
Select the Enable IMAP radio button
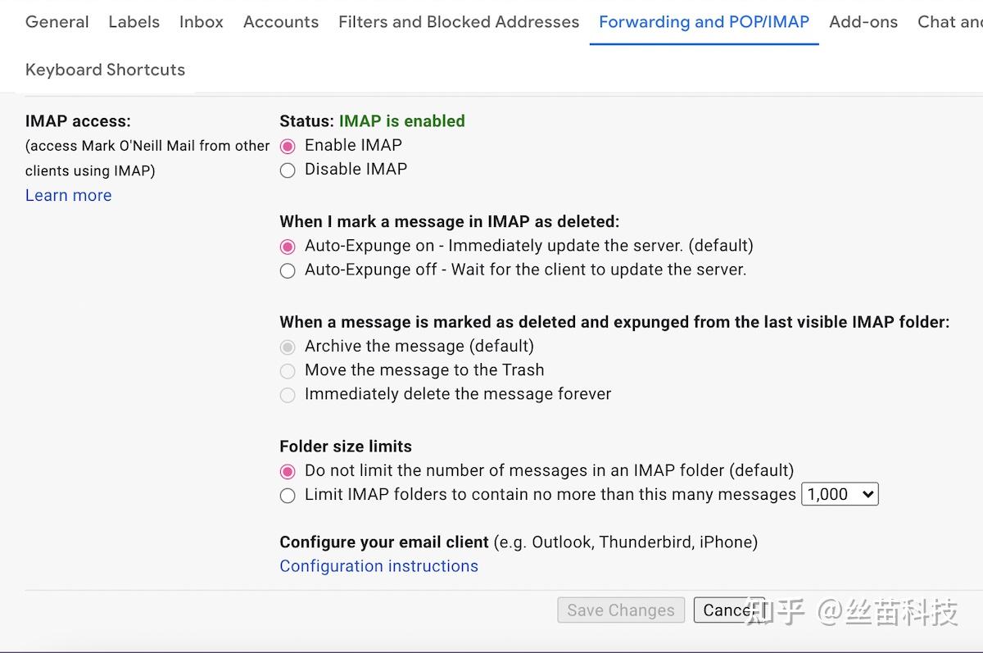point(288,145)
